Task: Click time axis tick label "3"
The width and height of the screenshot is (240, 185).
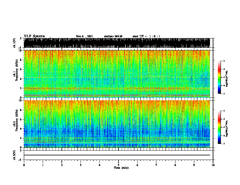Action: click(x=81, y=165)
